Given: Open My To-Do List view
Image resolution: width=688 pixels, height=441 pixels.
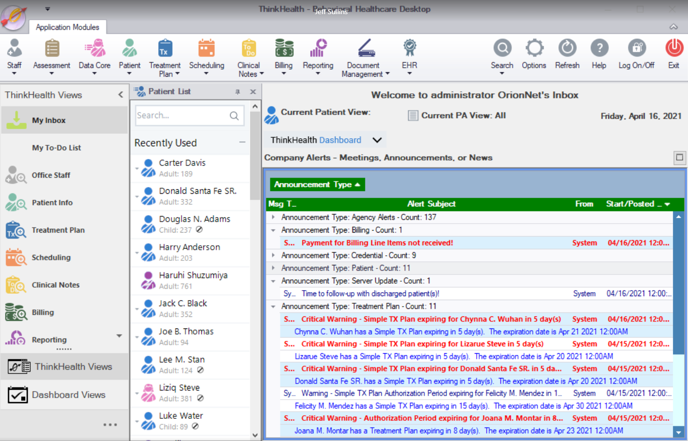Looking at the screenshot, I should pos(56,148).
